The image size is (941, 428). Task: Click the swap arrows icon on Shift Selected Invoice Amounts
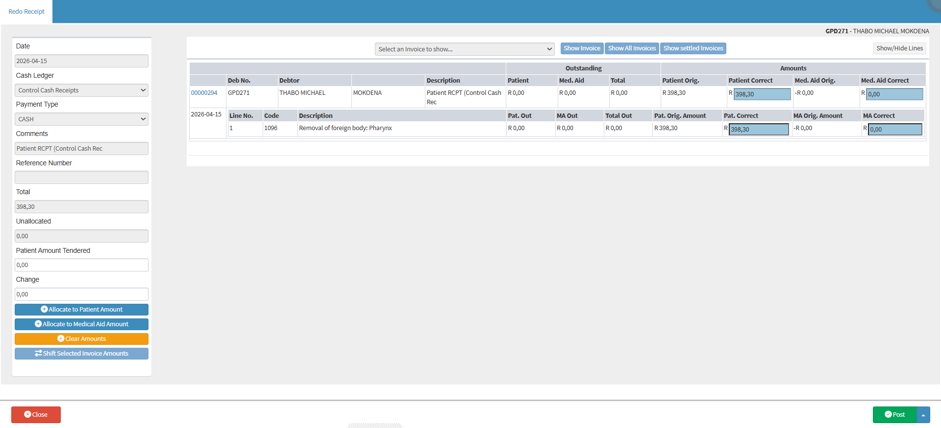coord(38,354)
